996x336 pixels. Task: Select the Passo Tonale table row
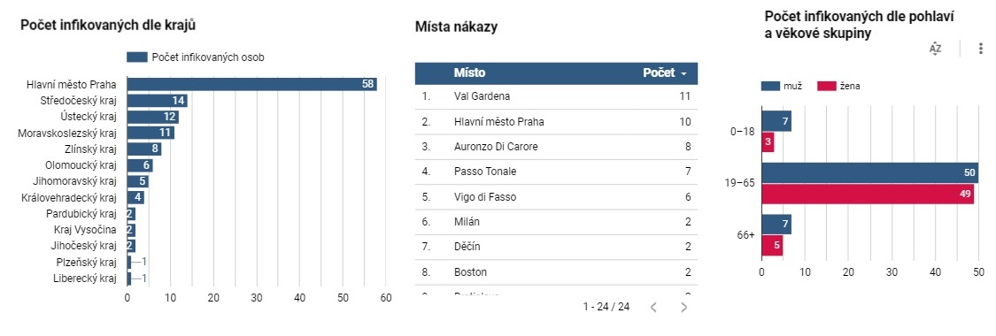click(x=557, y=172)
